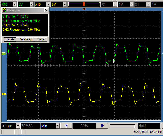Select CH1:Frequency = 7.81MHz measurement

[x=21, y=21]
